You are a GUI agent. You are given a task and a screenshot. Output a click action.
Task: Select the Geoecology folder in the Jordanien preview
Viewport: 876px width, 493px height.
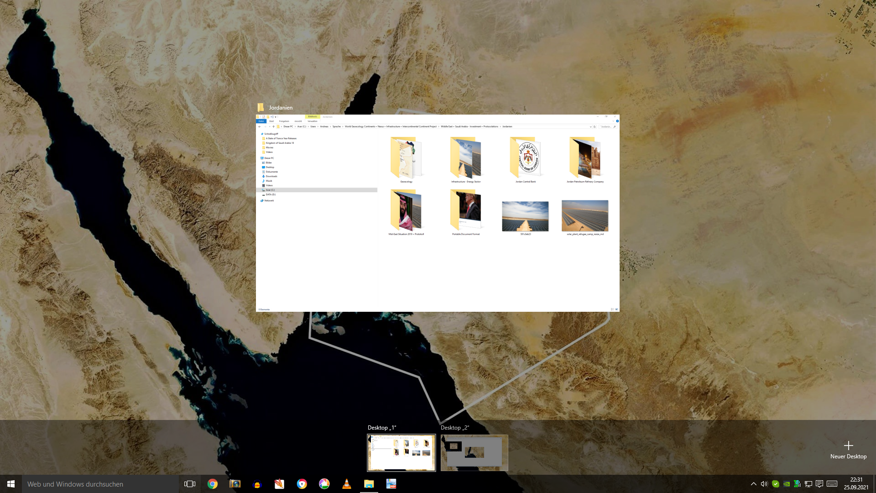click(x=407, y=159)
